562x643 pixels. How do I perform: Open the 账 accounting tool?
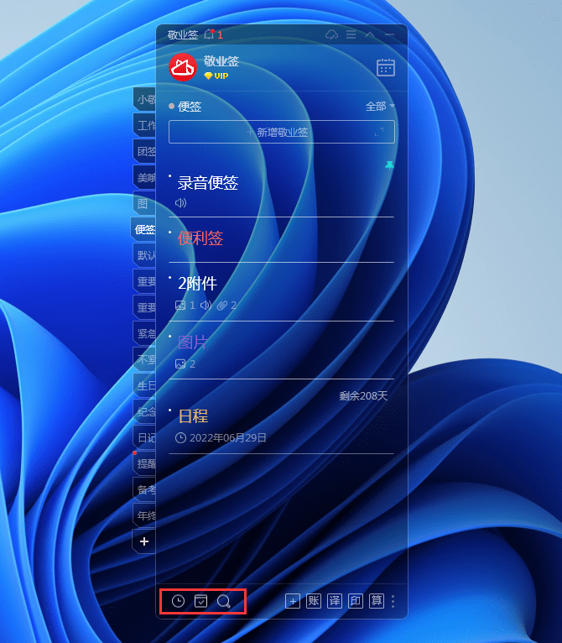[314, 601]
